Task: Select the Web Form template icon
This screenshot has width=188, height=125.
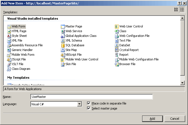Action: coord(9,27)
